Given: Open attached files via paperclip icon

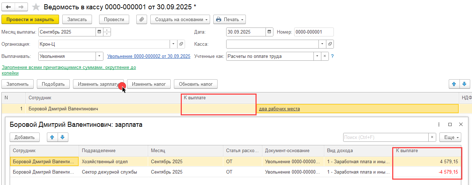Looking at the screenshot, I should pyautogui.click(x=142, y=19).
